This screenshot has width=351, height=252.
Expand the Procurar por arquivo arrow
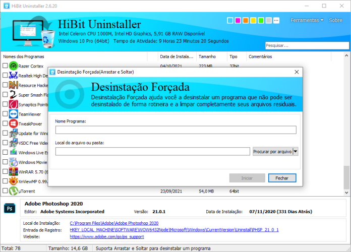coord(296,152)
